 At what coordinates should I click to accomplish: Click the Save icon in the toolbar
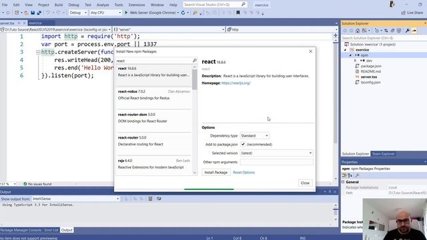33,13
